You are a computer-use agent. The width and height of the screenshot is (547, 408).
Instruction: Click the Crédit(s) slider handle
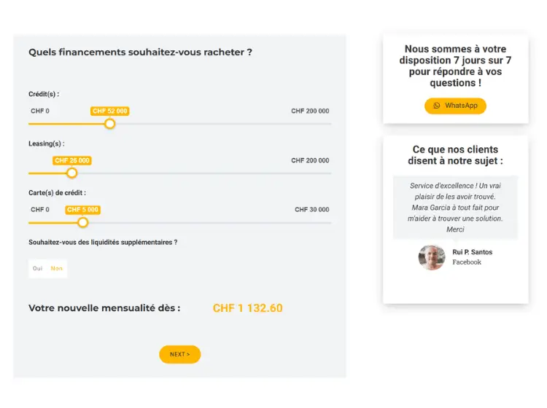click(110, 124)
